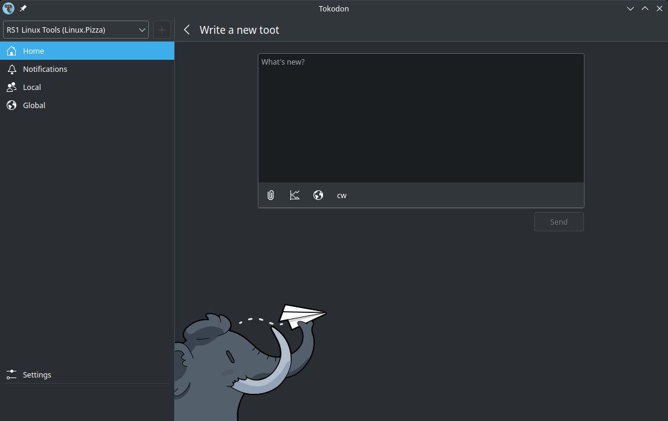Open the RS1 Linux Tools account dropdown
The height and width of the screenshot is (421, 668).
point(76,30)
